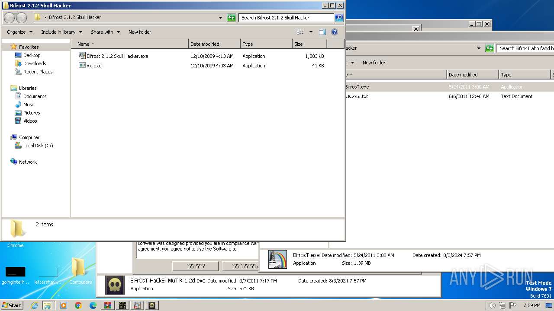Viewport: 554px width, 311px height.
Task: Switch to skull icon taskbar app
Action: click(x=151, y=305)
